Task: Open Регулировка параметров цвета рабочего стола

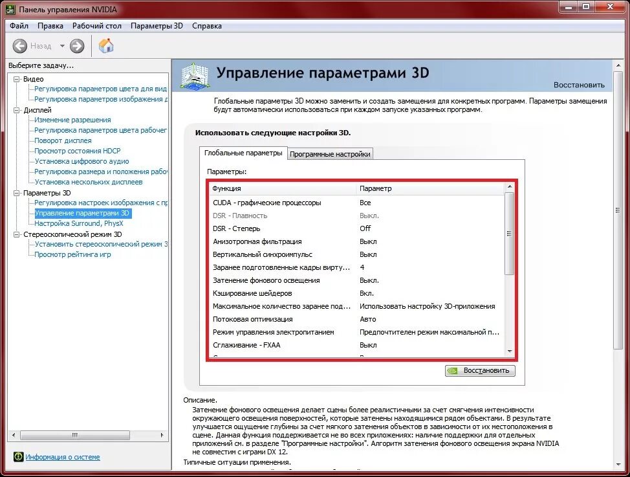Action: pyautogui.click(x=100, y=130)
